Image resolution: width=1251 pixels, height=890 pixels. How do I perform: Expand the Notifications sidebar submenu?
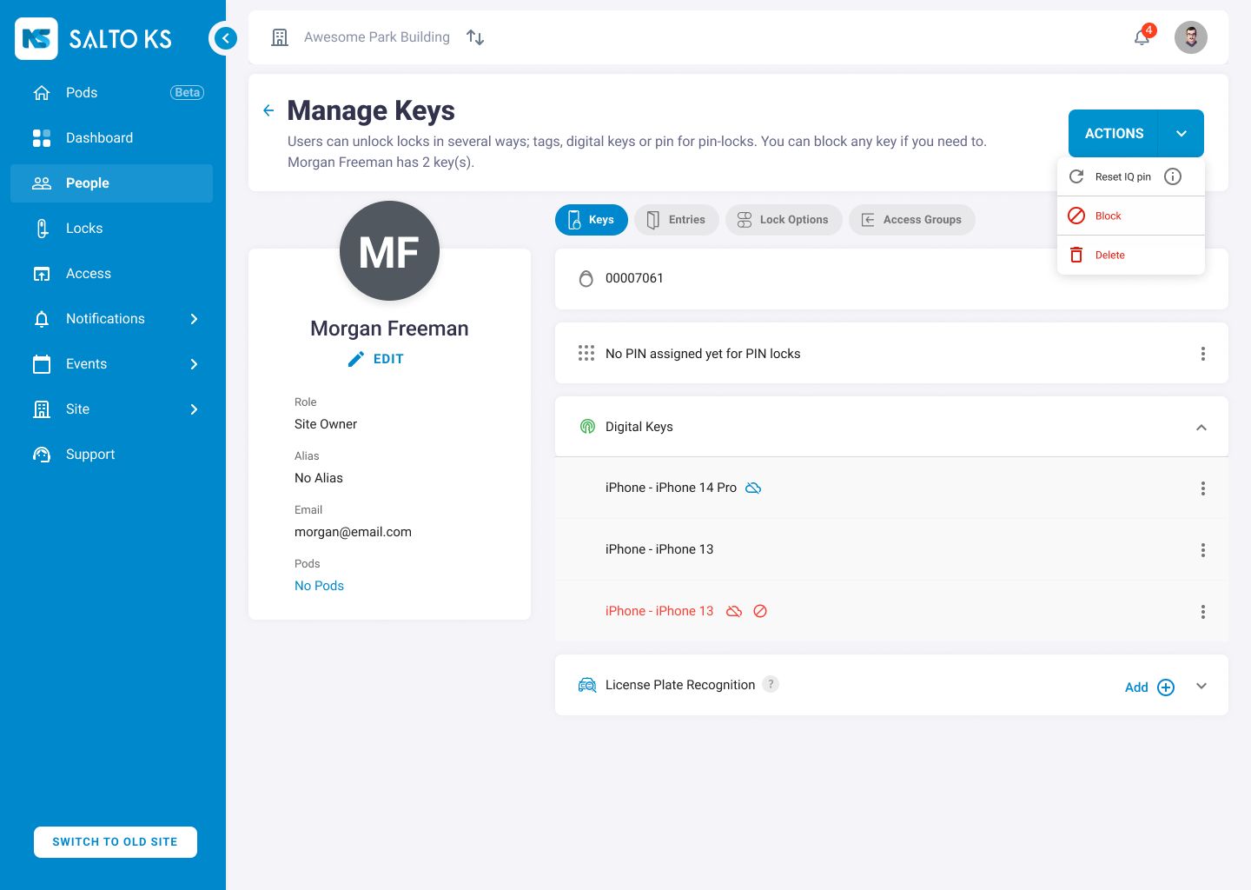tap(194, 319)
